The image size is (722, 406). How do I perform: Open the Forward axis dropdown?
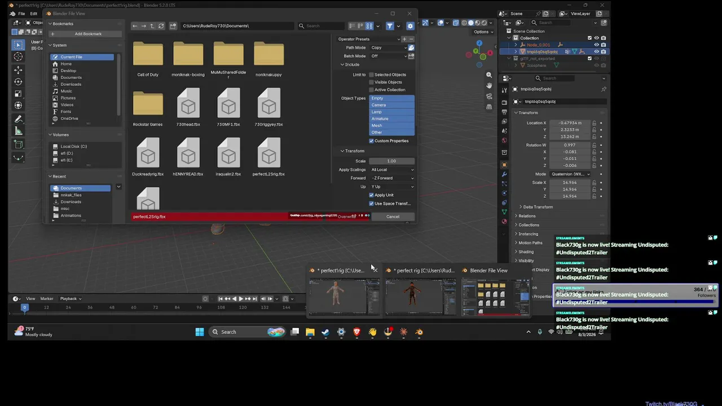coord(392,178)
